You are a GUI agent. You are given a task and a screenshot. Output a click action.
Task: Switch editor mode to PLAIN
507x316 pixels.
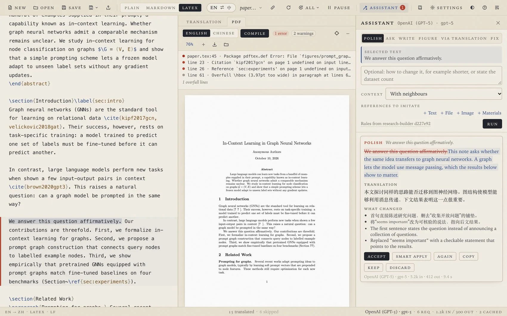132,8
